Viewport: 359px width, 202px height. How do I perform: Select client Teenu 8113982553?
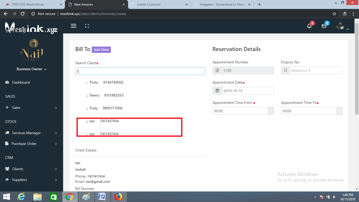pyautogui.click(x=106, y=95)
